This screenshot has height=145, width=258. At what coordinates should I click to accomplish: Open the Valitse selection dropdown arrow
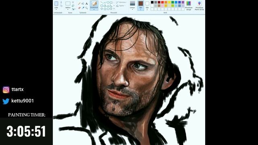[68, 9]
